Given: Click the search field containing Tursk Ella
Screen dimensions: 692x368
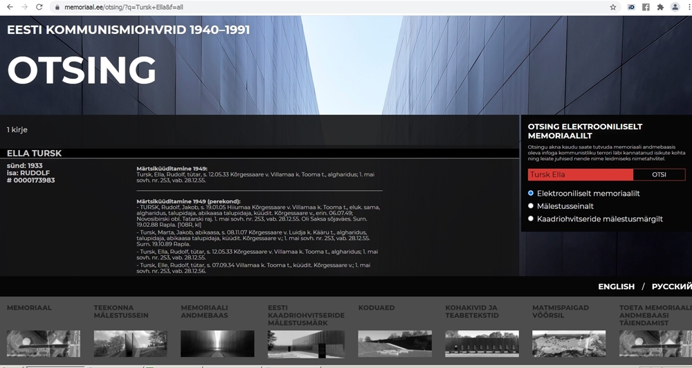Looking at the screenshot, I should (580, 175).
